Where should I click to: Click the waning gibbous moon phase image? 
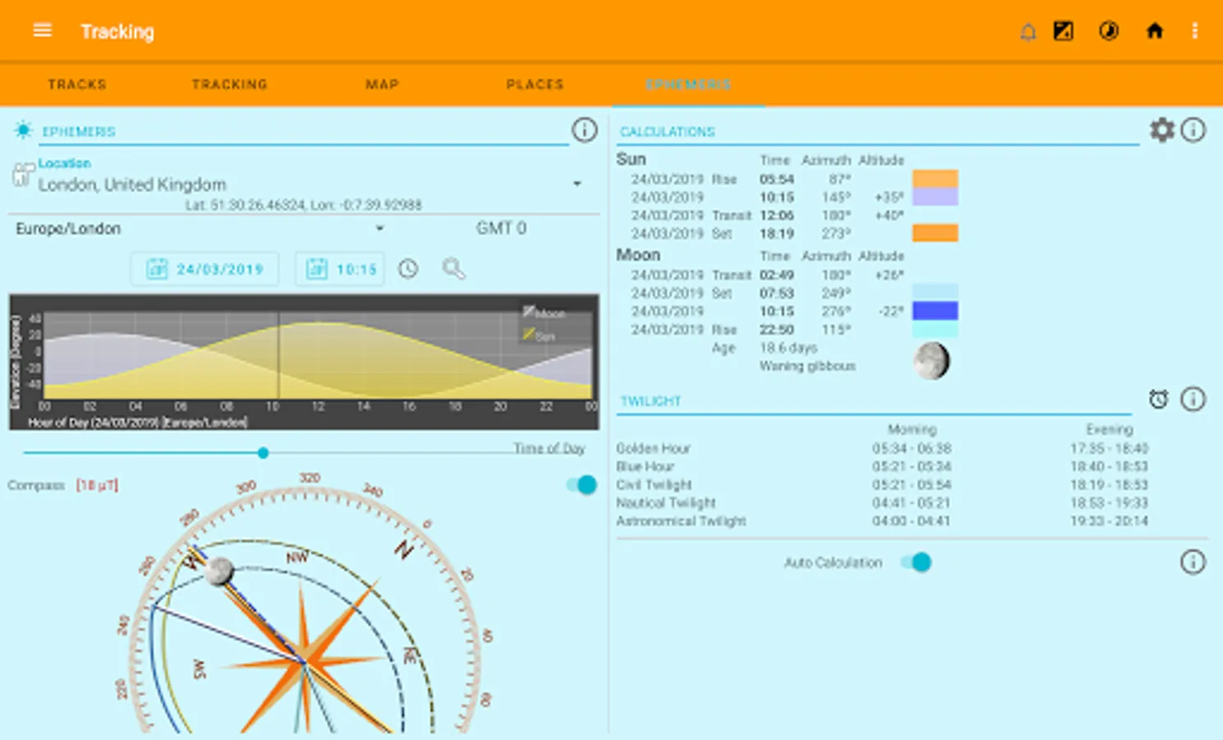tap(932, 361)
